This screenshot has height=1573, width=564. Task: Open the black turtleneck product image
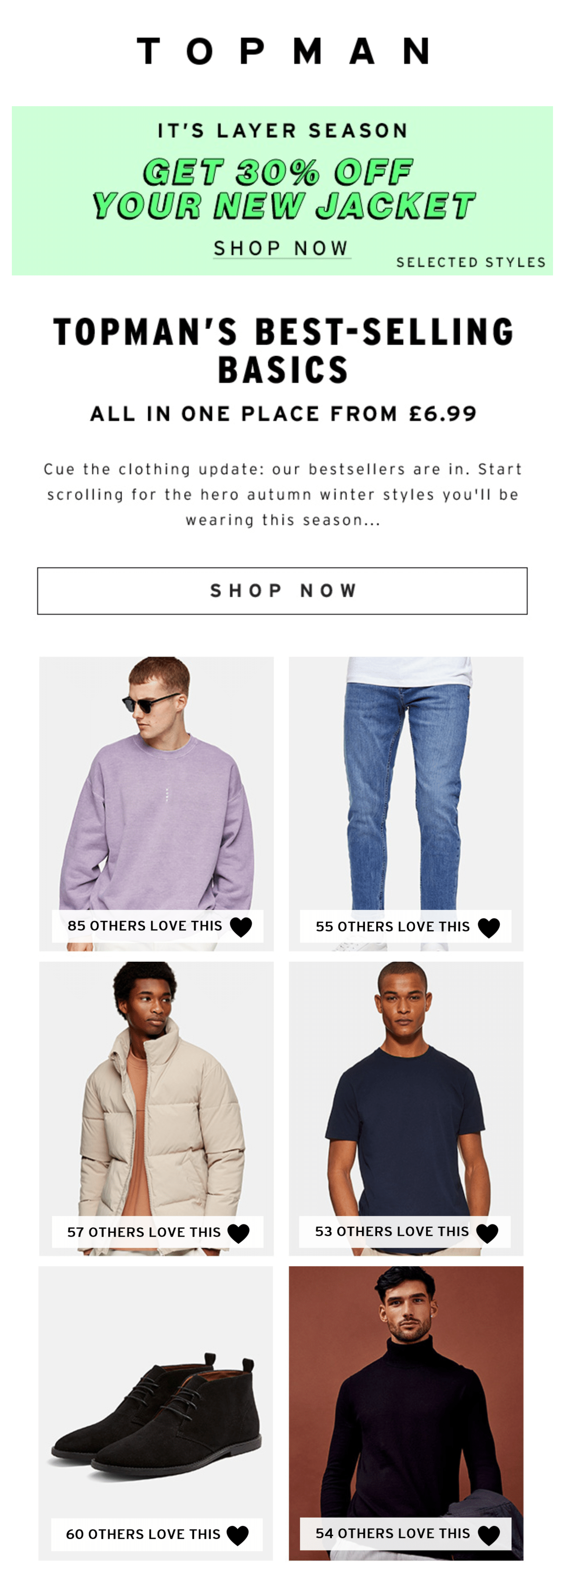point(406,1413)
